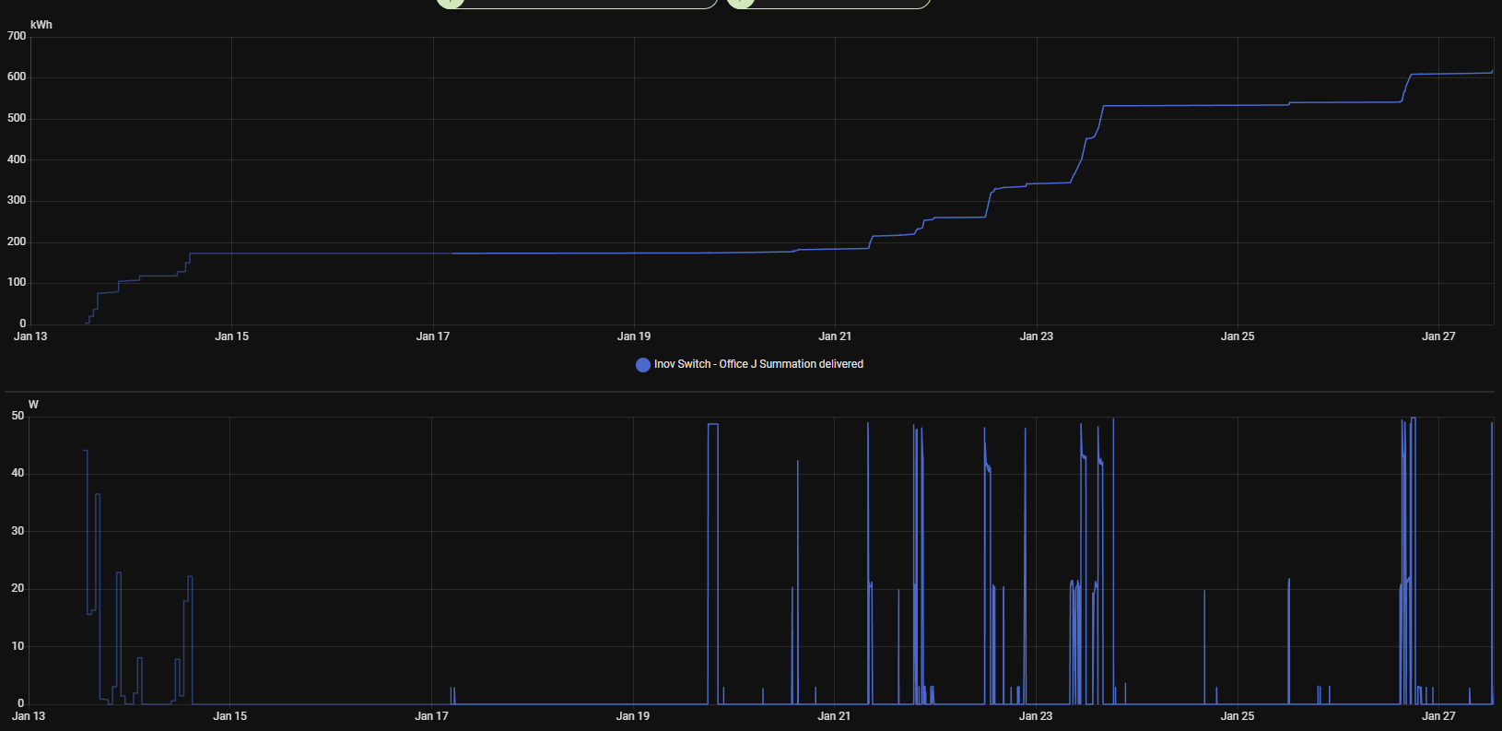The width and height of the screenshot is (1502, 731).
Task: Click the 50 y-axis label on the W chart
Action: (x=18, y=416)
